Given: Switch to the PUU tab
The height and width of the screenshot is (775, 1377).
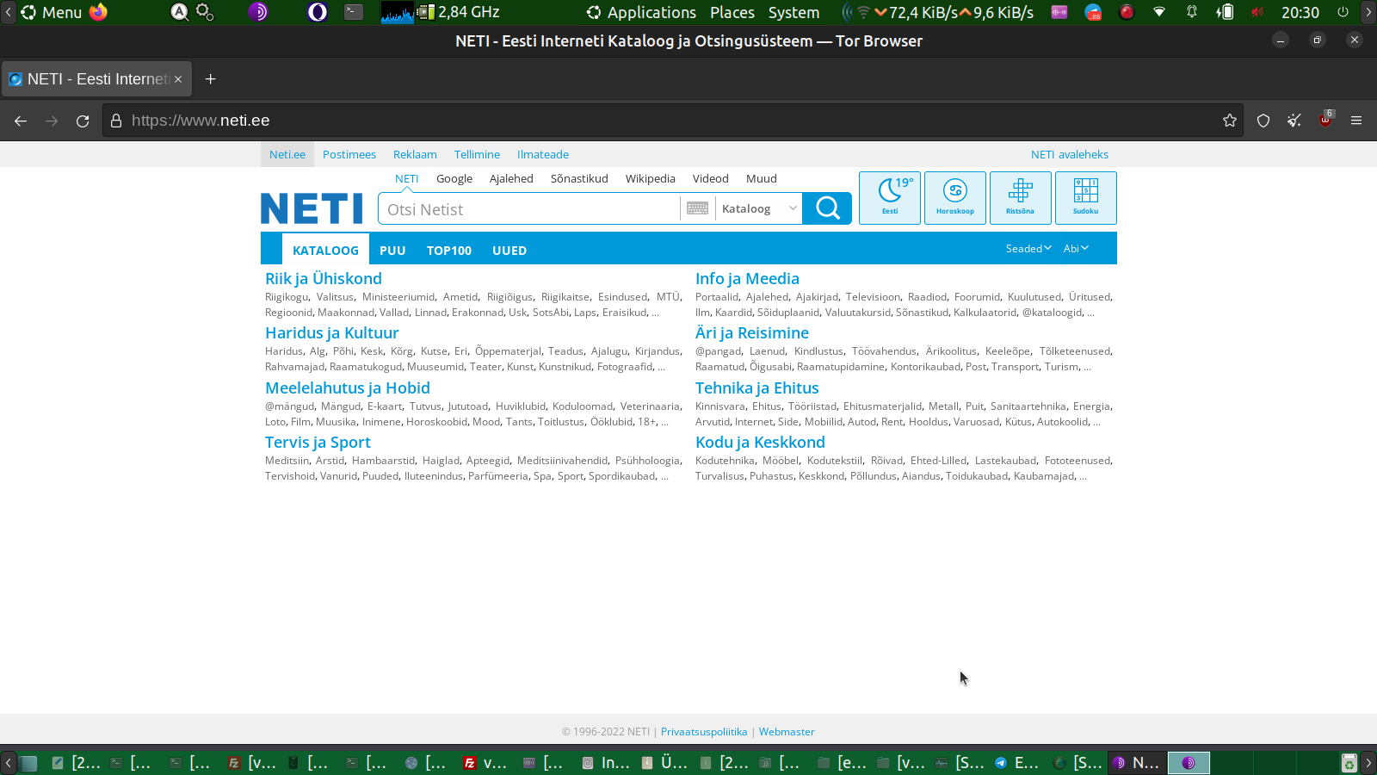Looking at the screenshot, I should pyautogui.click(x=392, y=251).
